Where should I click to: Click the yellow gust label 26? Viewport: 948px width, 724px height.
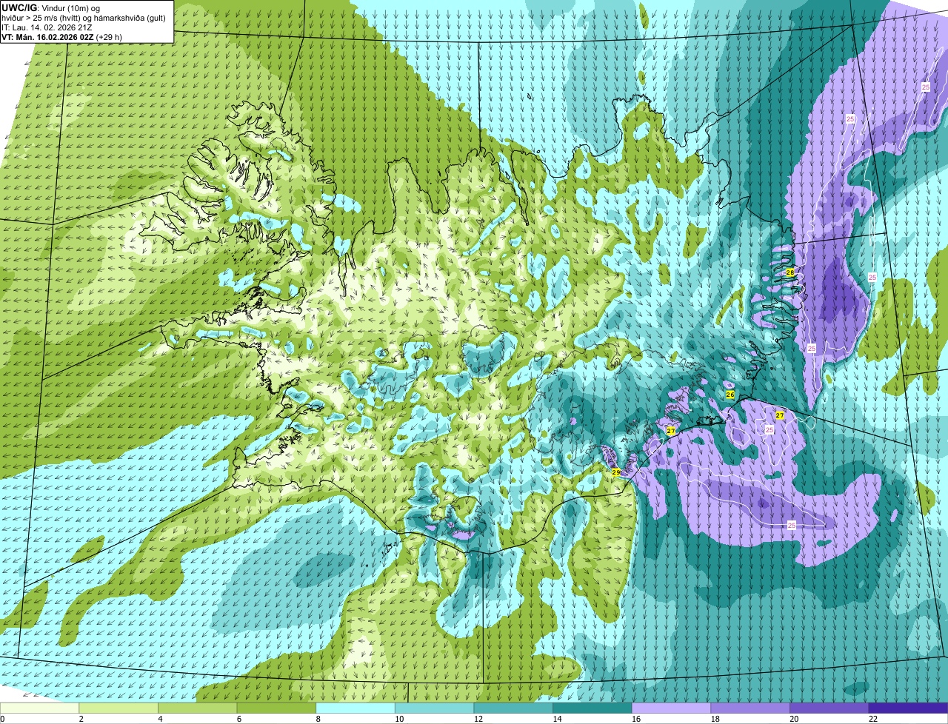coord(730,395)
